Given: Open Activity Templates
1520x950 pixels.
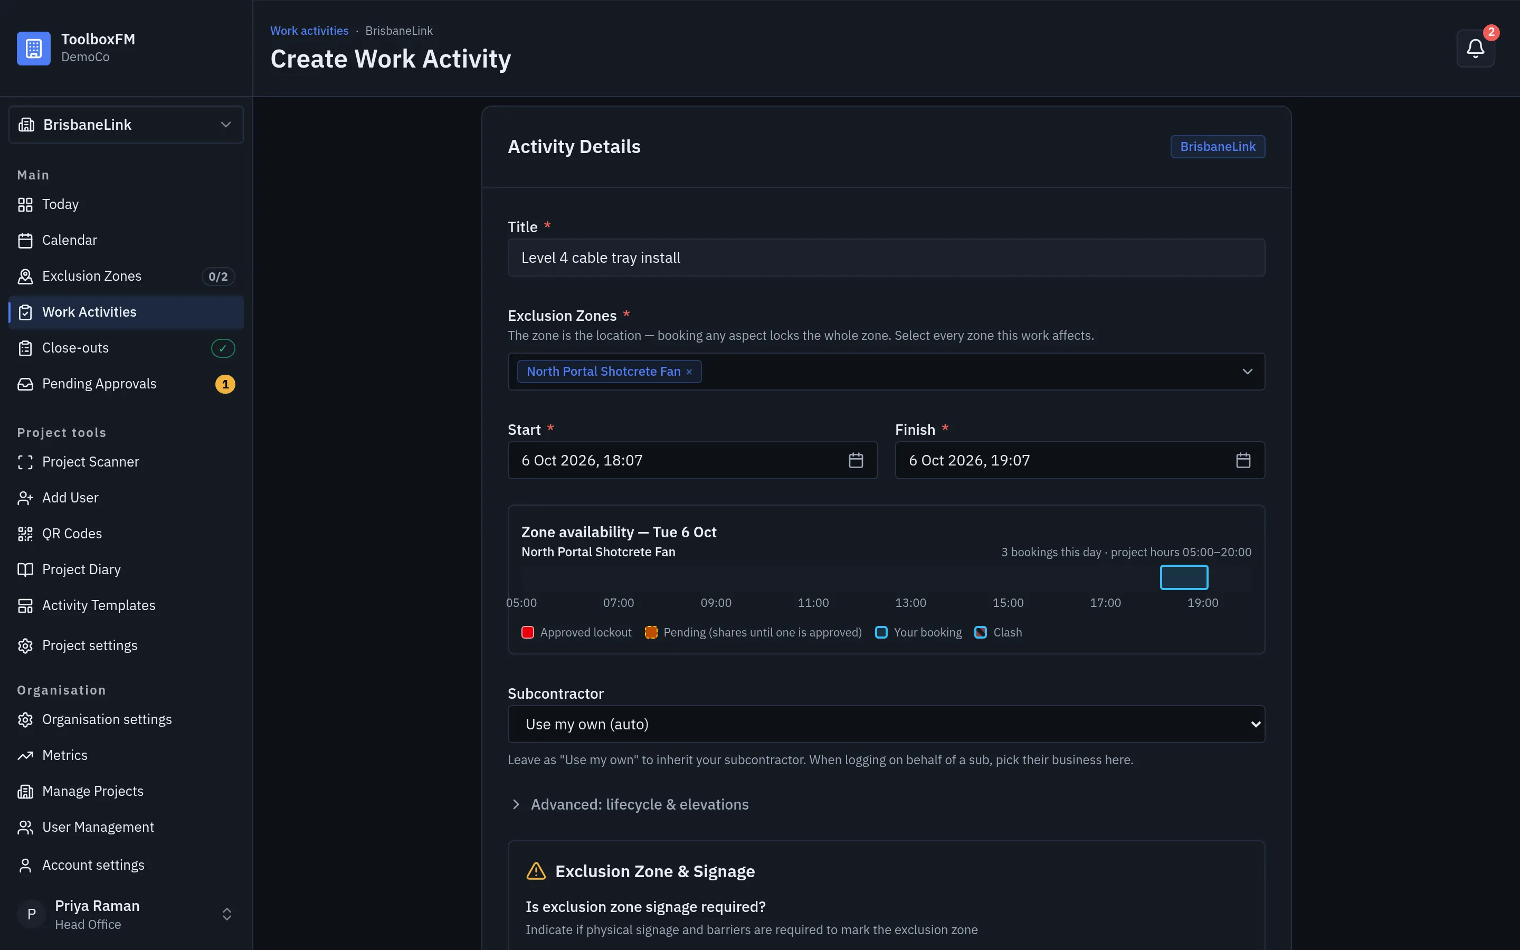Looking at the screenshot, I should [126, 605].
